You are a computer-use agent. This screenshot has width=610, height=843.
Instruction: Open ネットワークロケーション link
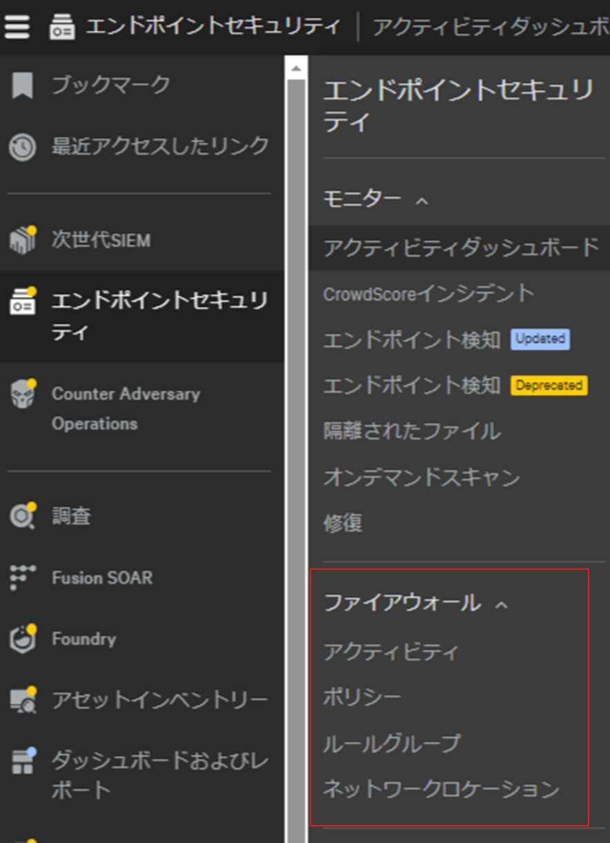click(441, 789)
